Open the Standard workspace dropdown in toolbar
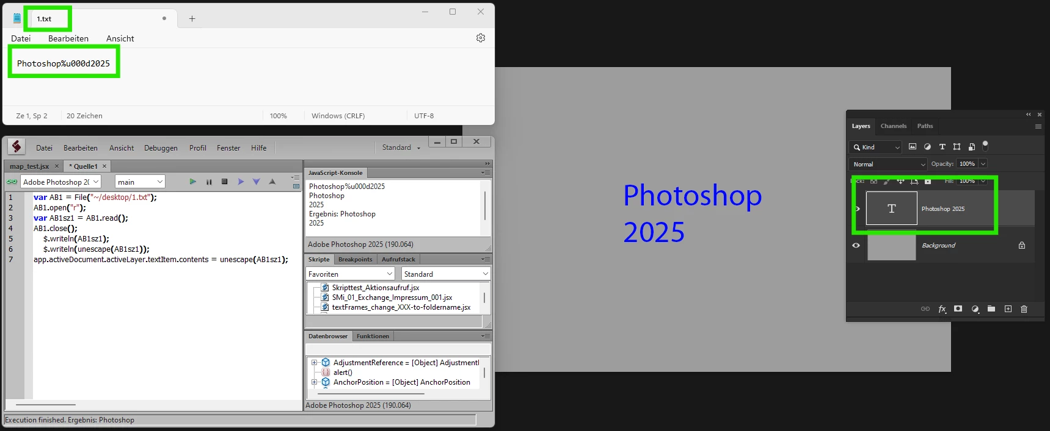The height and width of the screenshot is (431, 1050). [401, 148]
